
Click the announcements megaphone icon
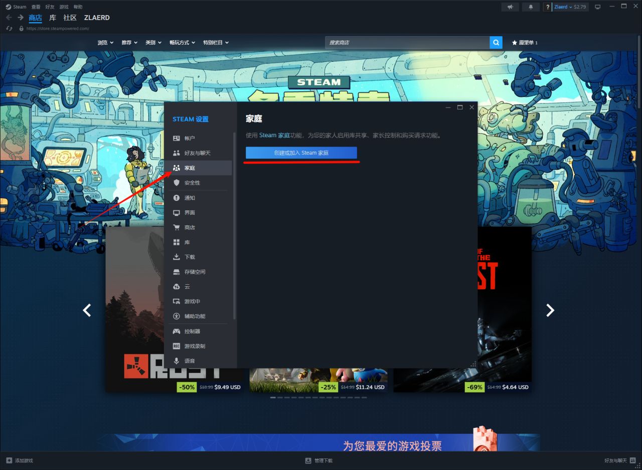(x=510, y=7)
